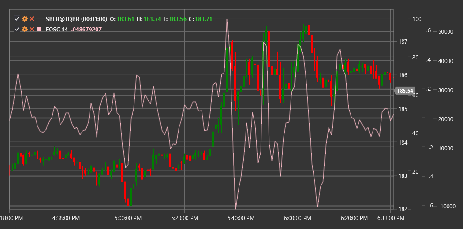Click the 6:20:00 PM time axis label
The height and width of the screenshot is (229, 463).
tap(354, 218)
